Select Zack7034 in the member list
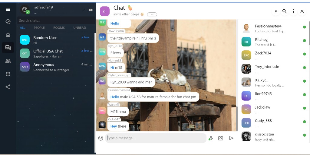The height and width of the screenshot is (155, 310). tap(273, 55)
